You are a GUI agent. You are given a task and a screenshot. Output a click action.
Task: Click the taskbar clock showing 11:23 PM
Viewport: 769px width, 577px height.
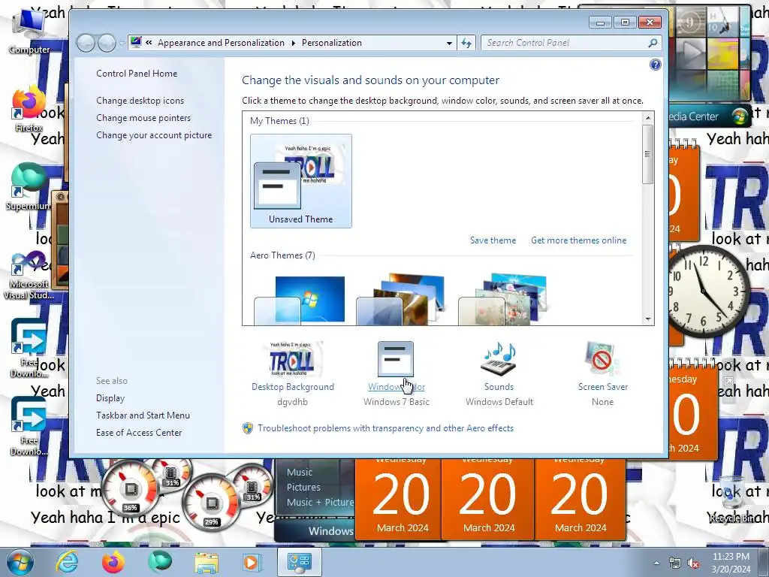tap(731, 563)
